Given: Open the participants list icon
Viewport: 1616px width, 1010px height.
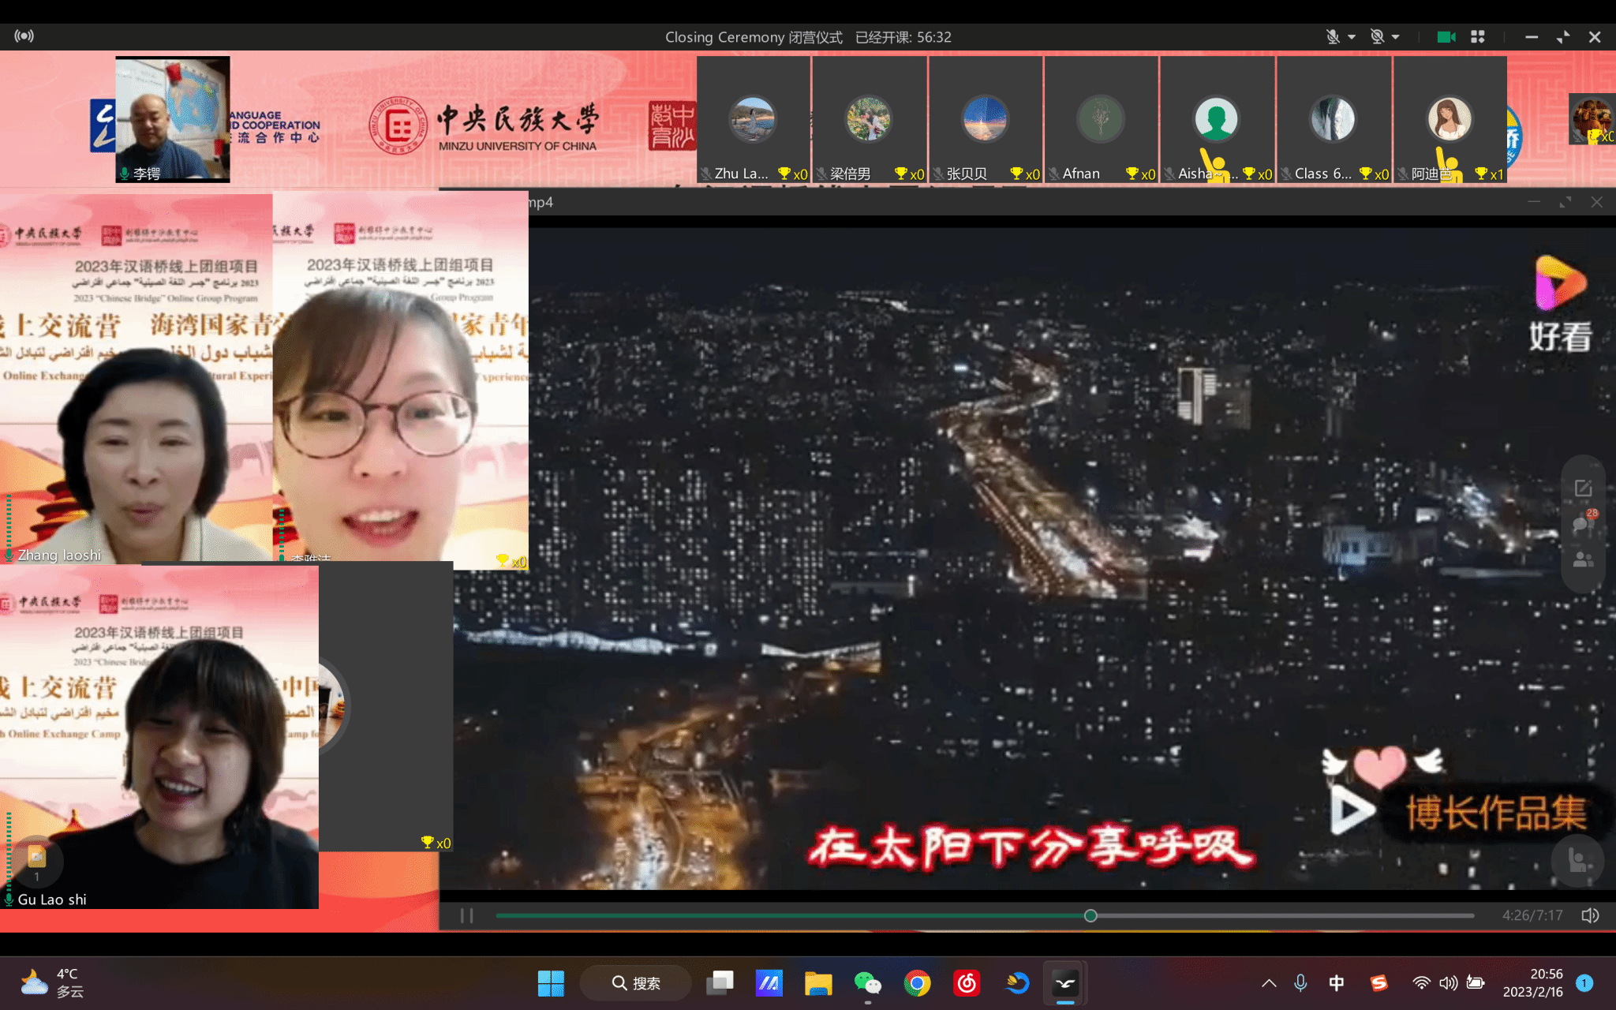Looking at the screenshot, I should tap(1583, 560).
